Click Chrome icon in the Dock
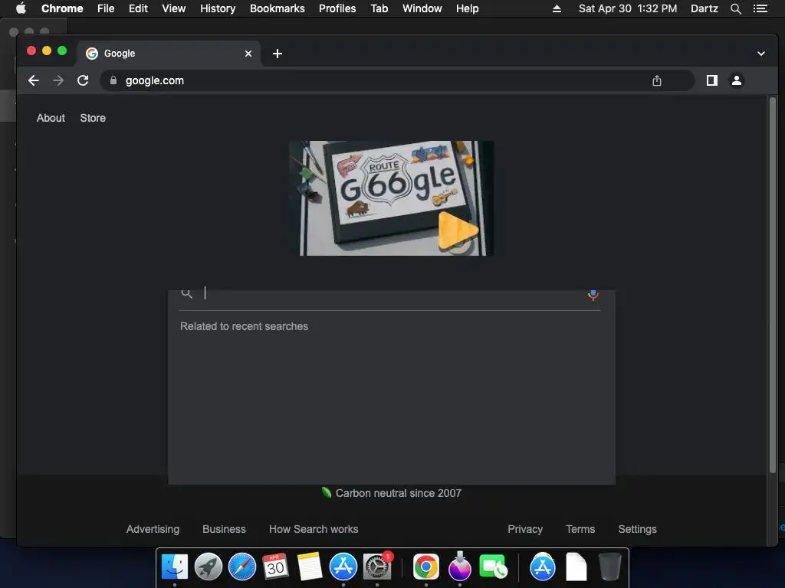Screen dimensions: 785x588 [x=426, y=567]
